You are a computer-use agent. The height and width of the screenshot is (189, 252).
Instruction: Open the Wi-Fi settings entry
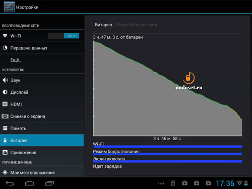42,36
